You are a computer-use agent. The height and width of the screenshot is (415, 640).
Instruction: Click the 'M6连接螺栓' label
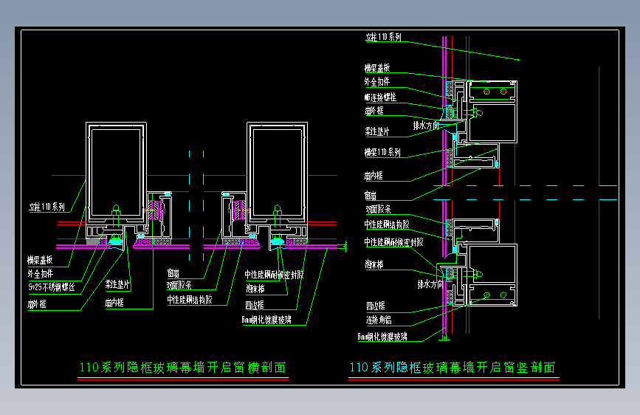coord(380,97)
